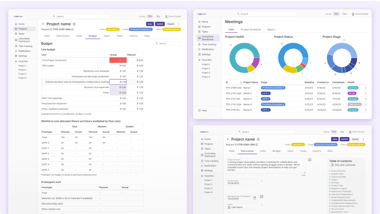Copy the Request ID in the Budget window
Viewport: 380px width, 214px height.
pyautogui.click(x=73, y=30)
